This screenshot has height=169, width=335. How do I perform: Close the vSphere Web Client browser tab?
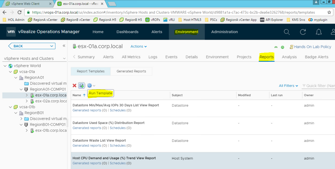(x=50, y=4)
